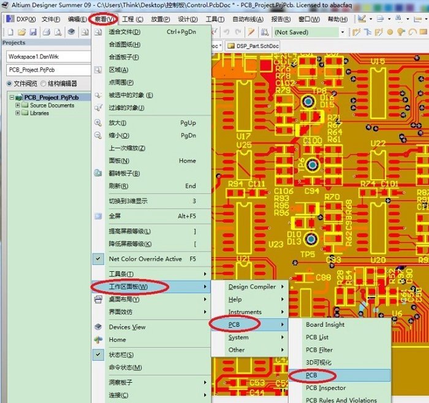Click the print preview icon
The image size is (429, 403).
point(58,33)
